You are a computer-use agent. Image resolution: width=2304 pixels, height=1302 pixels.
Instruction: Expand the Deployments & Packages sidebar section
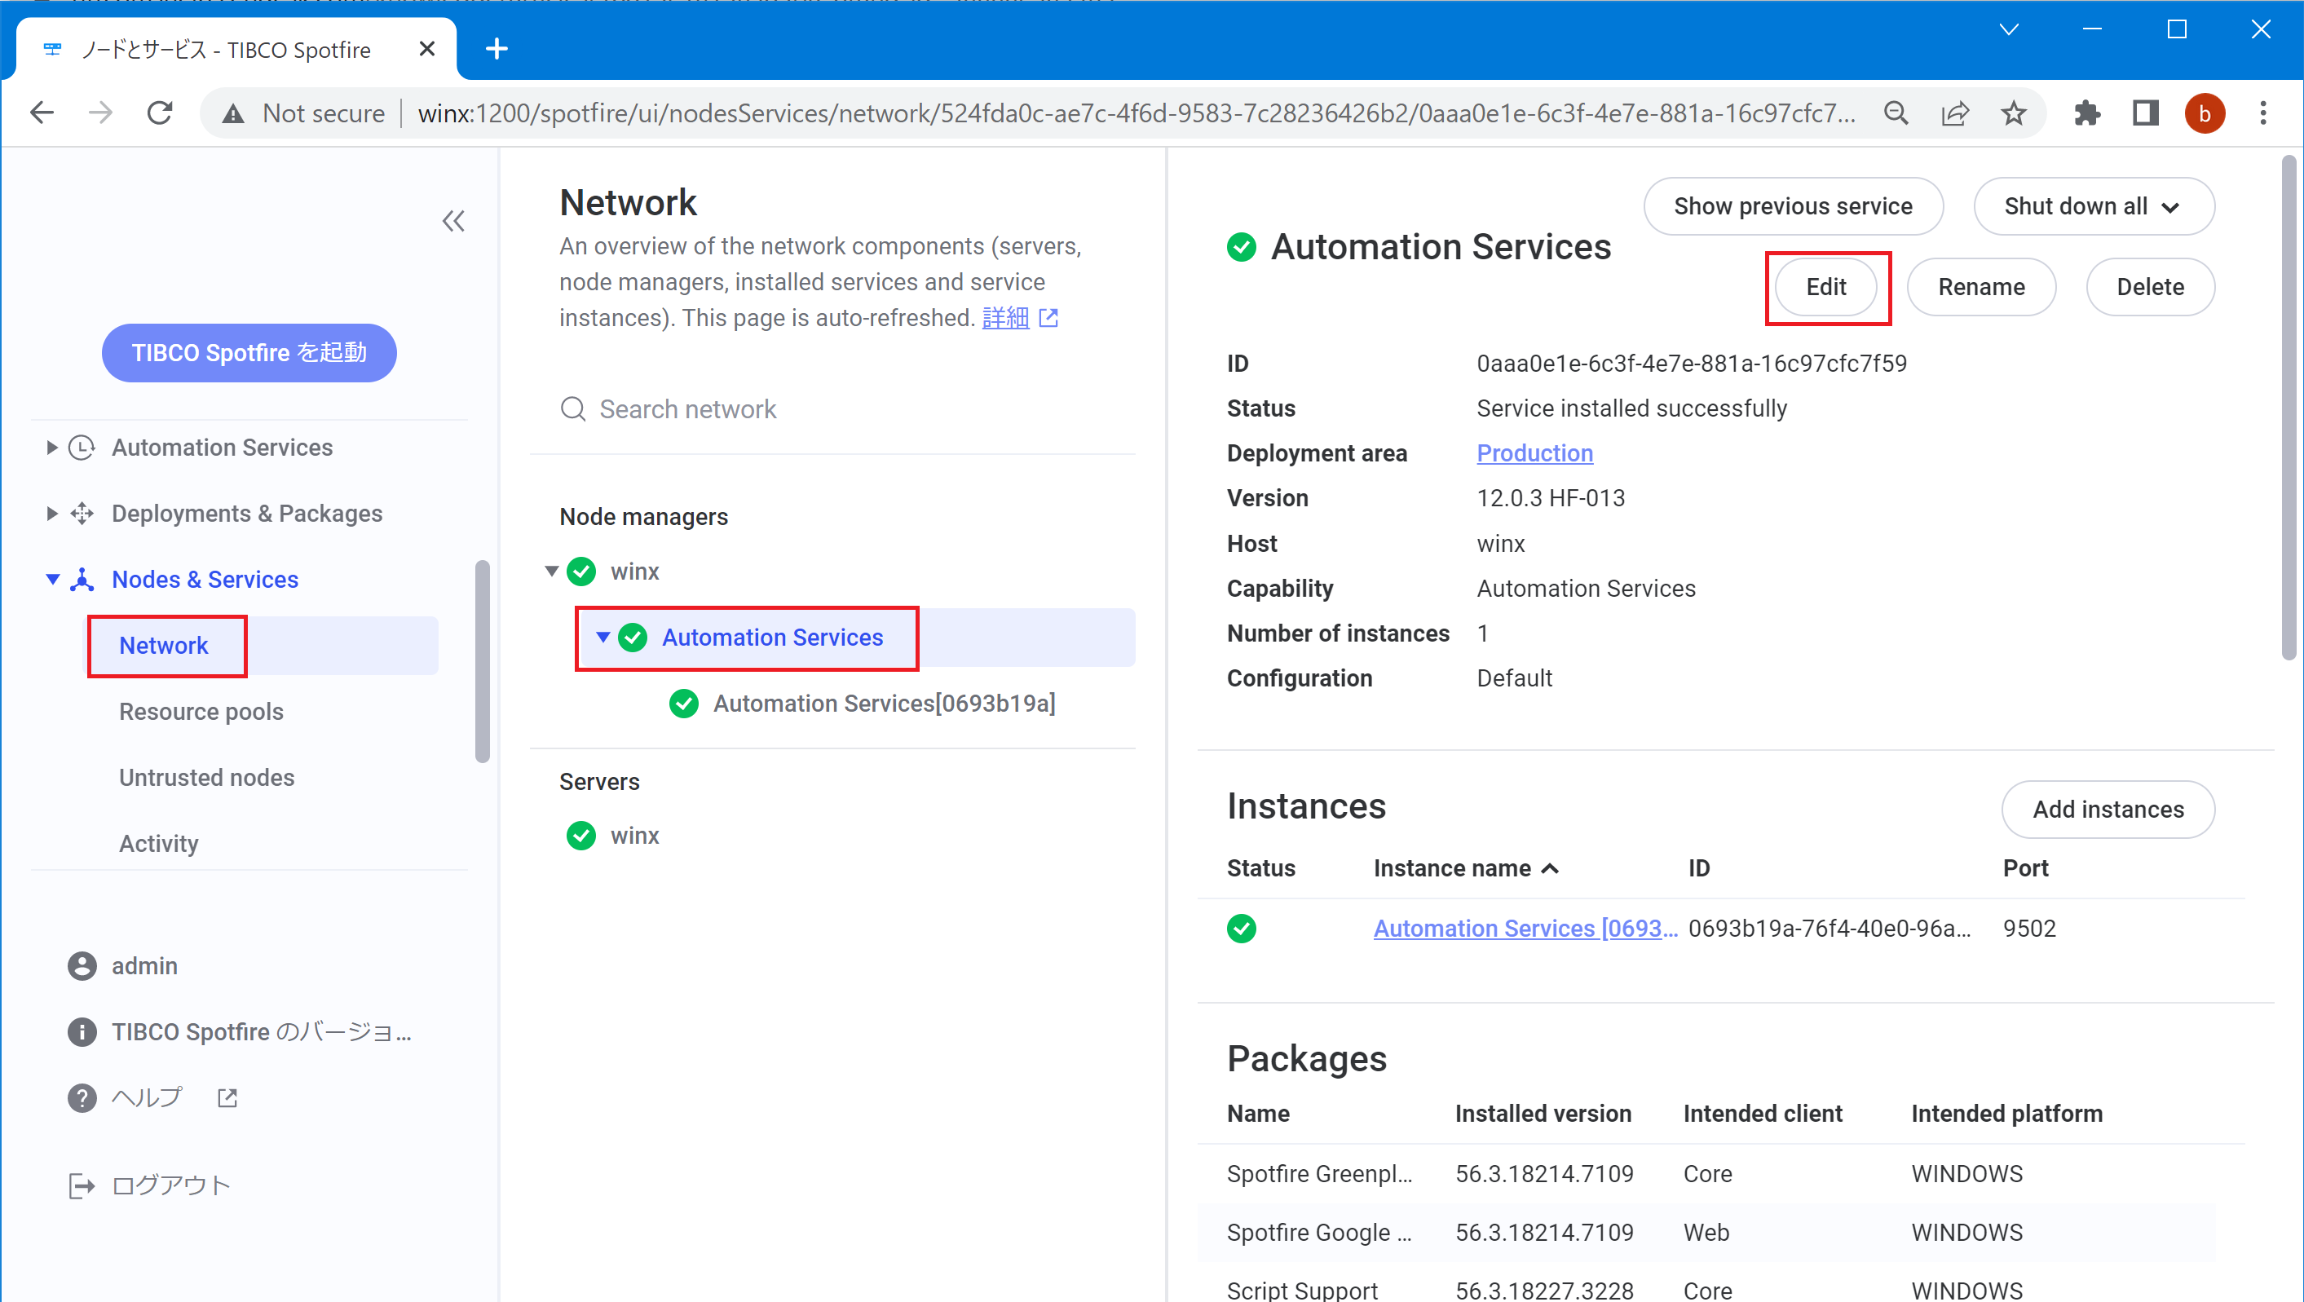pos(52,514)
